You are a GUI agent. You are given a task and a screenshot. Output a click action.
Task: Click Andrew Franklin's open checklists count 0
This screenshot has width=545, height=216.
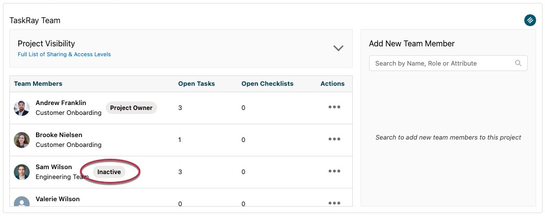[x=243, y=108]
